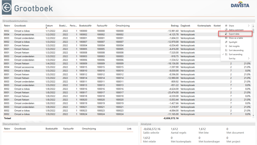Screen dimensions: 257x145
Task: Click the Datum column sort indicator arrow
Action: 46,28
